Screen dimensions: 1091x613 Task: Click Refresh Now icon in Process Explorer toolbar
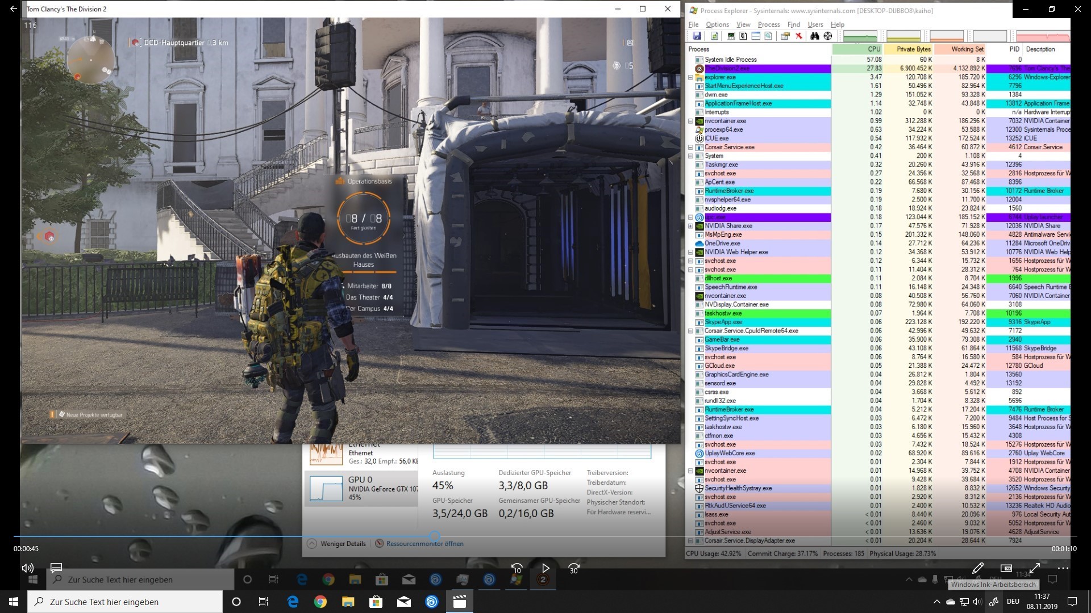(x=714, y=36)
